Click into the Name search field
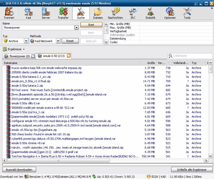Viewport: 214px width, 179px height. tap(38, 28)
